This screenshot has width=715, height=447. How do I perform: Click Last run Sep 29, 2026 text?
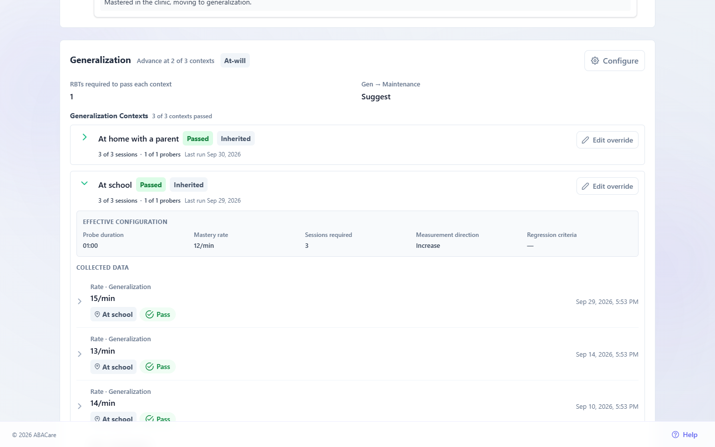pos(213,201)
